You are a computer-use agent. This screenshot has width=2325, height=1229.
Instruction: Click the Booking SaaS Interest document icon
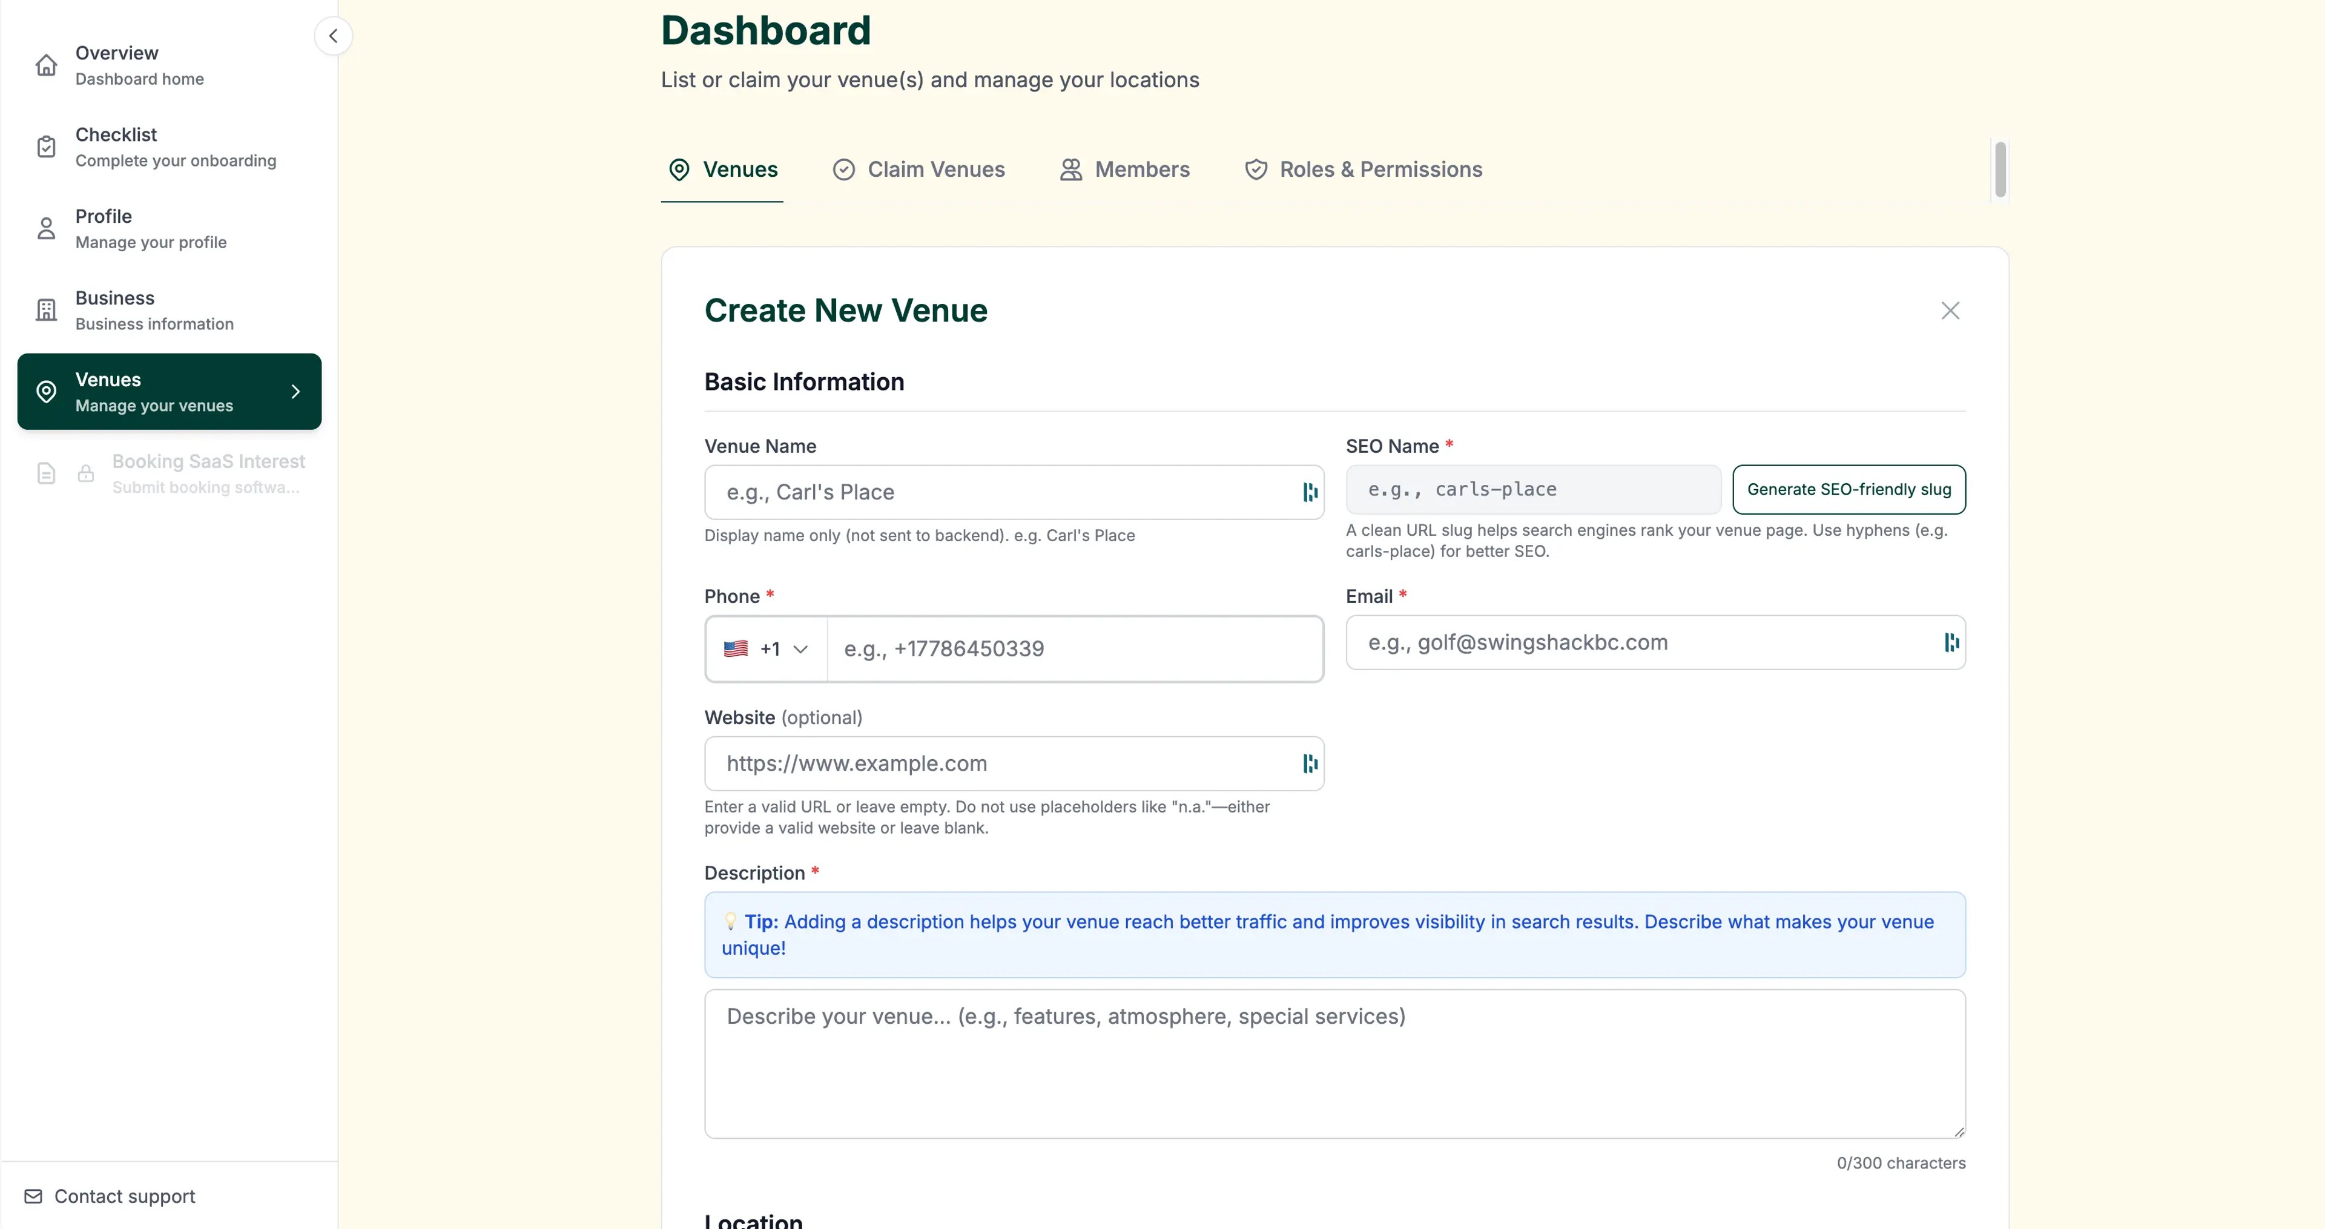click(46, 473)
